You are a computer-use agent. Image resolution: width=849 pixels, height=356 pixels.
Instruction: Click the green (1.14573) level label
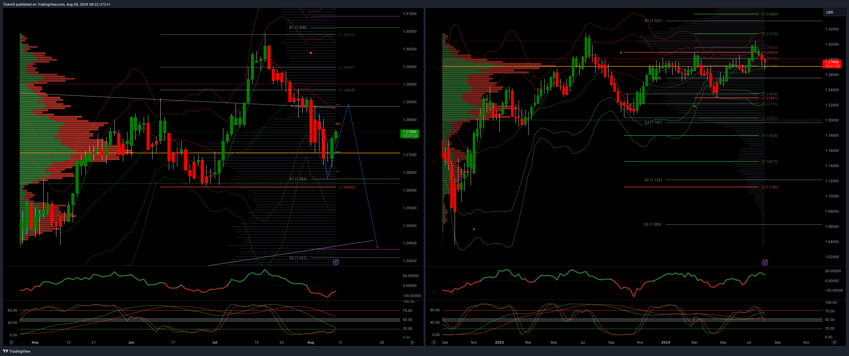[x=770, y=161]
